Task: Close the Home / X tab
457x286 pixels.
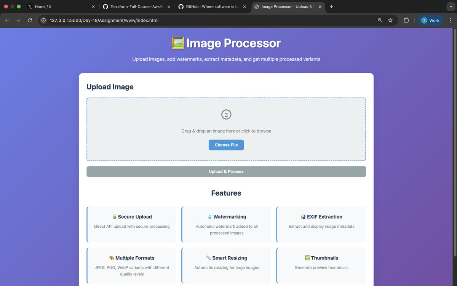Action: [x=93, y=6]
